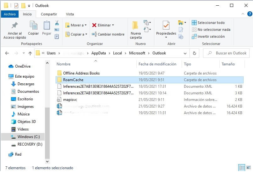Refresh the Outlook folder view

pos(195,53)
